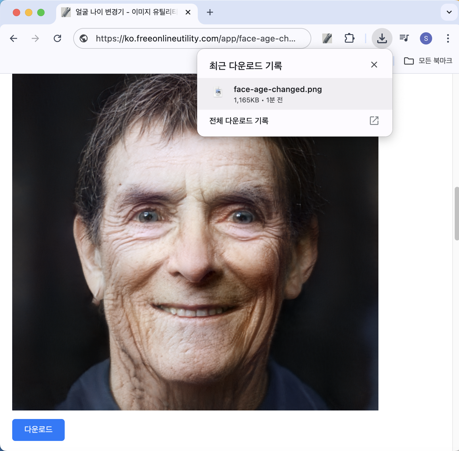
Task: Click the address bar URL
Action: point(195,38)
